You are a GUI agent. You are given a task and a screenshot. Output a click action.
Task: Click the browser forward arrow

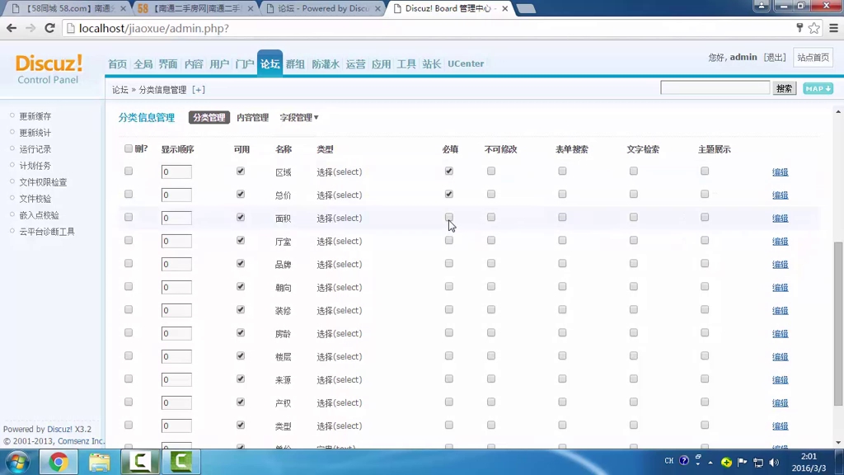pos(30,28)
